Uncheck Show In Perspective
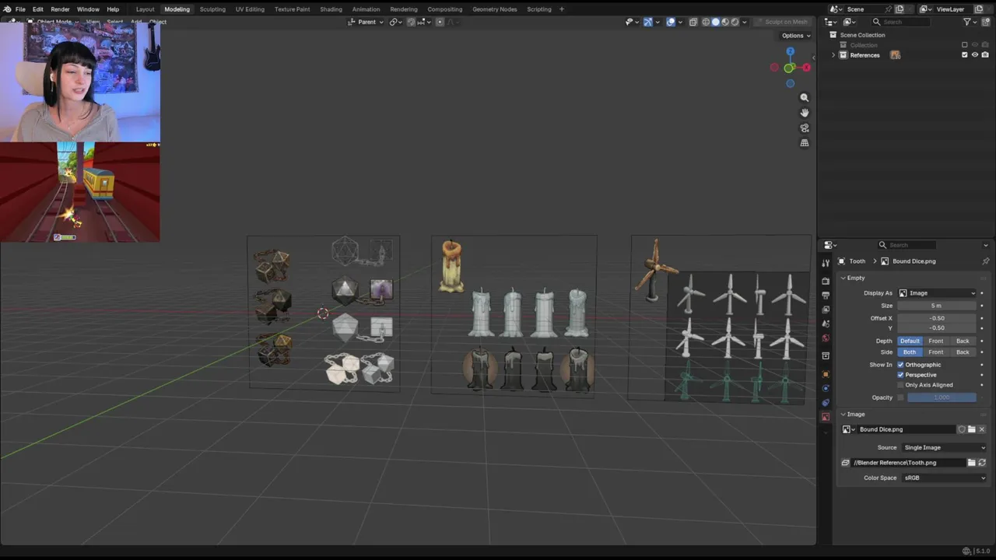Viewport: 996px width, 560px height. click(x=901, y=375)
